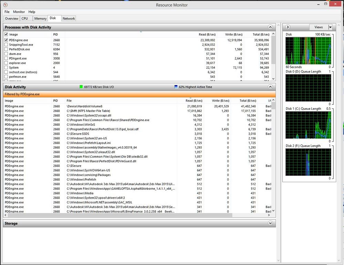Screen dimensions: 344x265
Task: Click the blue Highest Active Time legend square
Action: click(176, 87)
